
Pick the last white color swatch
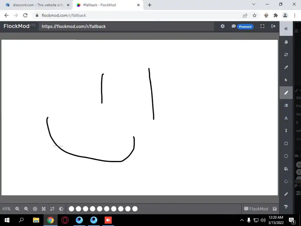tap(135, 209)
